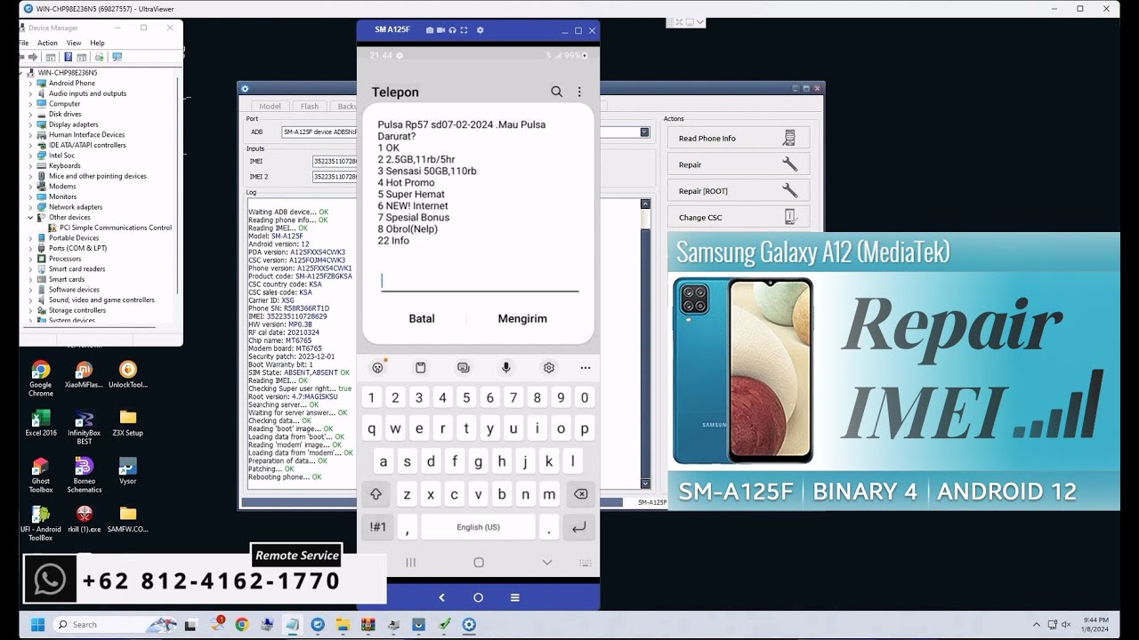The width and height of the screenshot is (1139, 640).
Task: Open Borneo Schematics desktop icon
Action: pyautogui.click(x=85, y=475)
